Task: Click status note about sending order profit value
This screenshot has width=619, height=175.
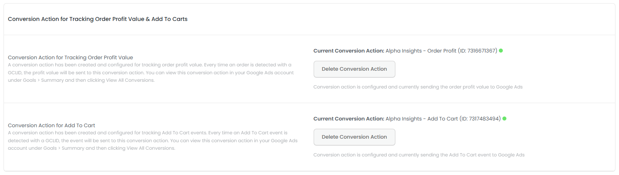Action: pos(418,87)
